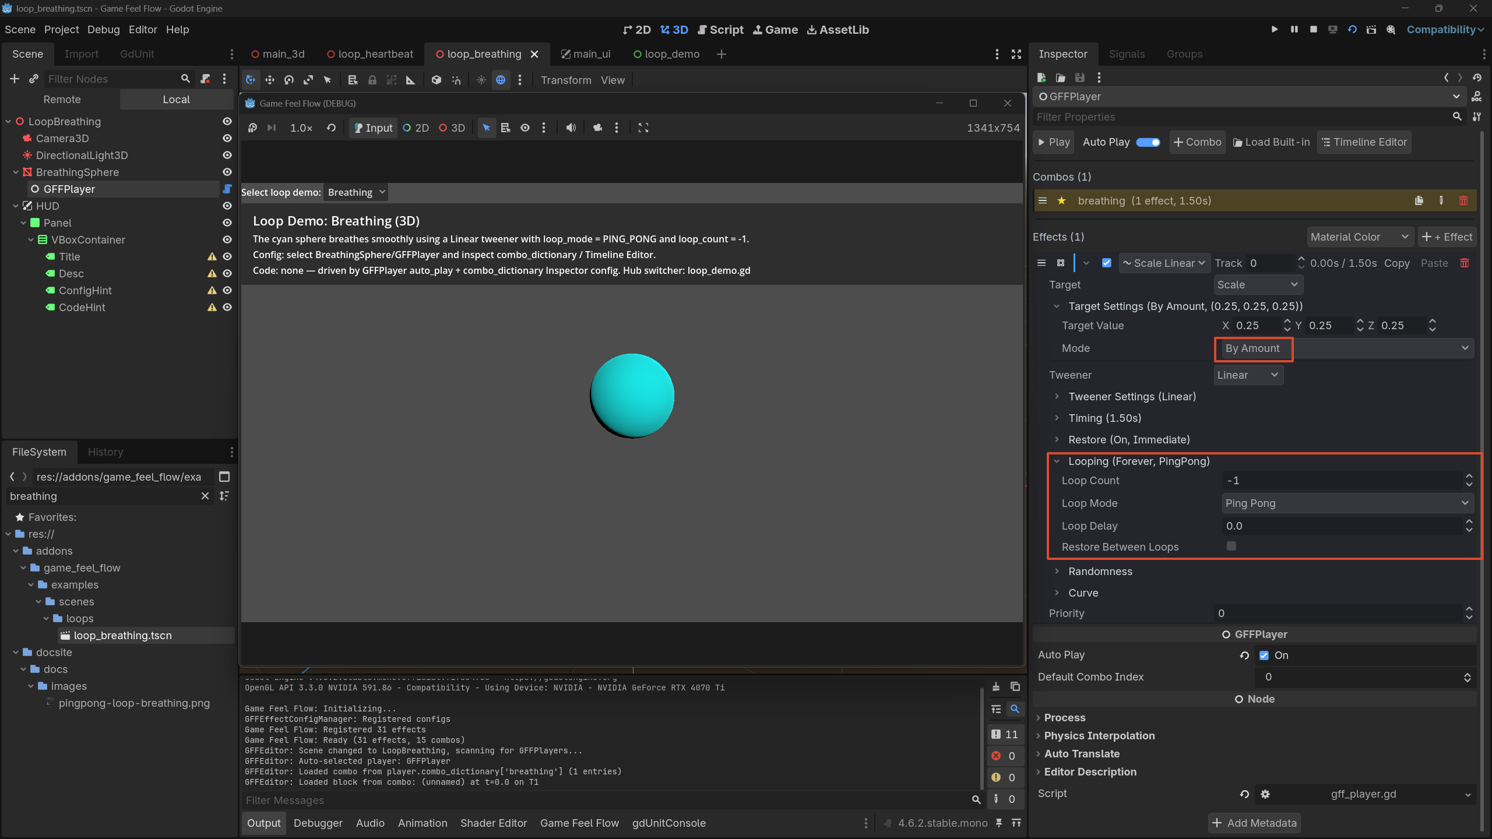
Task: Duplicate the breathing combo
Action: coord(1419,200)
